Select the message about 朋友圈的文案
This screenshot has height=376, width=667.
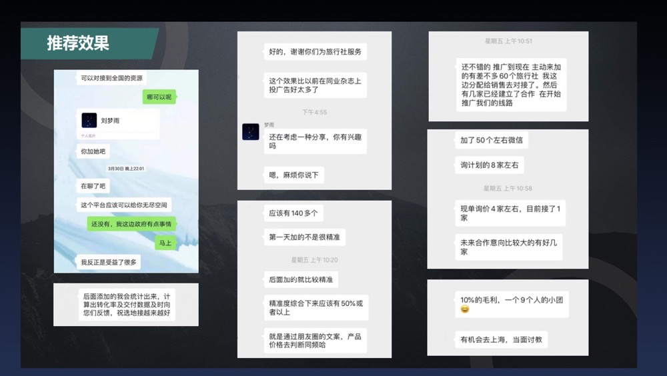315,340
